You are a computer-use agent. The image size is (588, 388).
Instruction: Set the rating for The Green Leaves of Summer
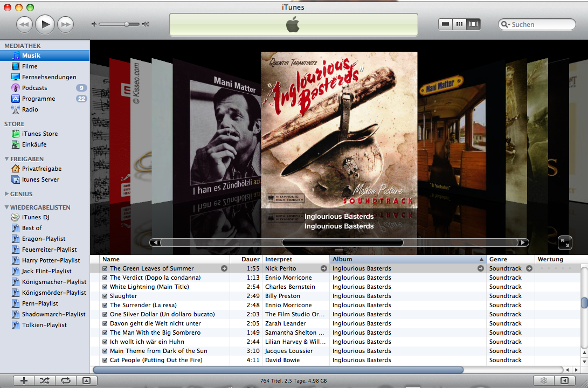(556, 268)
